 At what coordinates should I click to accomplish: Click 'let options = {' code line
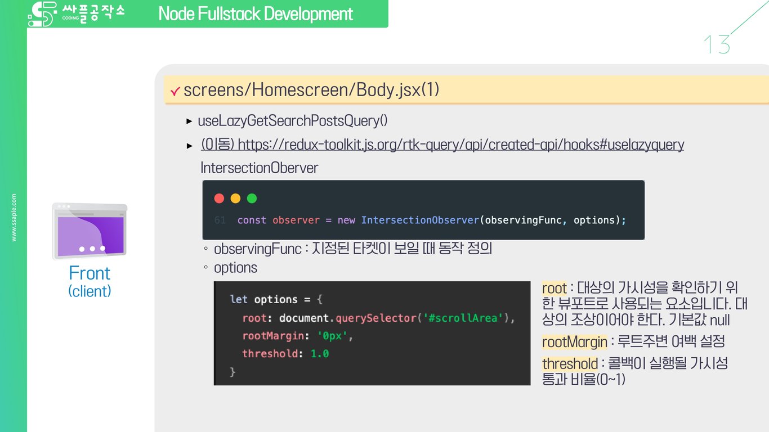pyautogui.click(x=276, y=299)
